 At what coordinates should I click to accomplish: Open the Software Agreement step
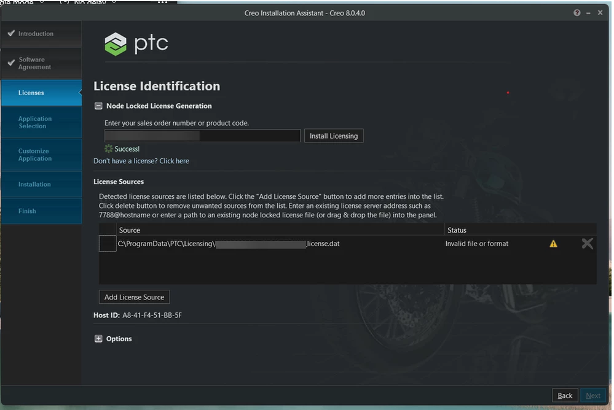coord(42,63)
